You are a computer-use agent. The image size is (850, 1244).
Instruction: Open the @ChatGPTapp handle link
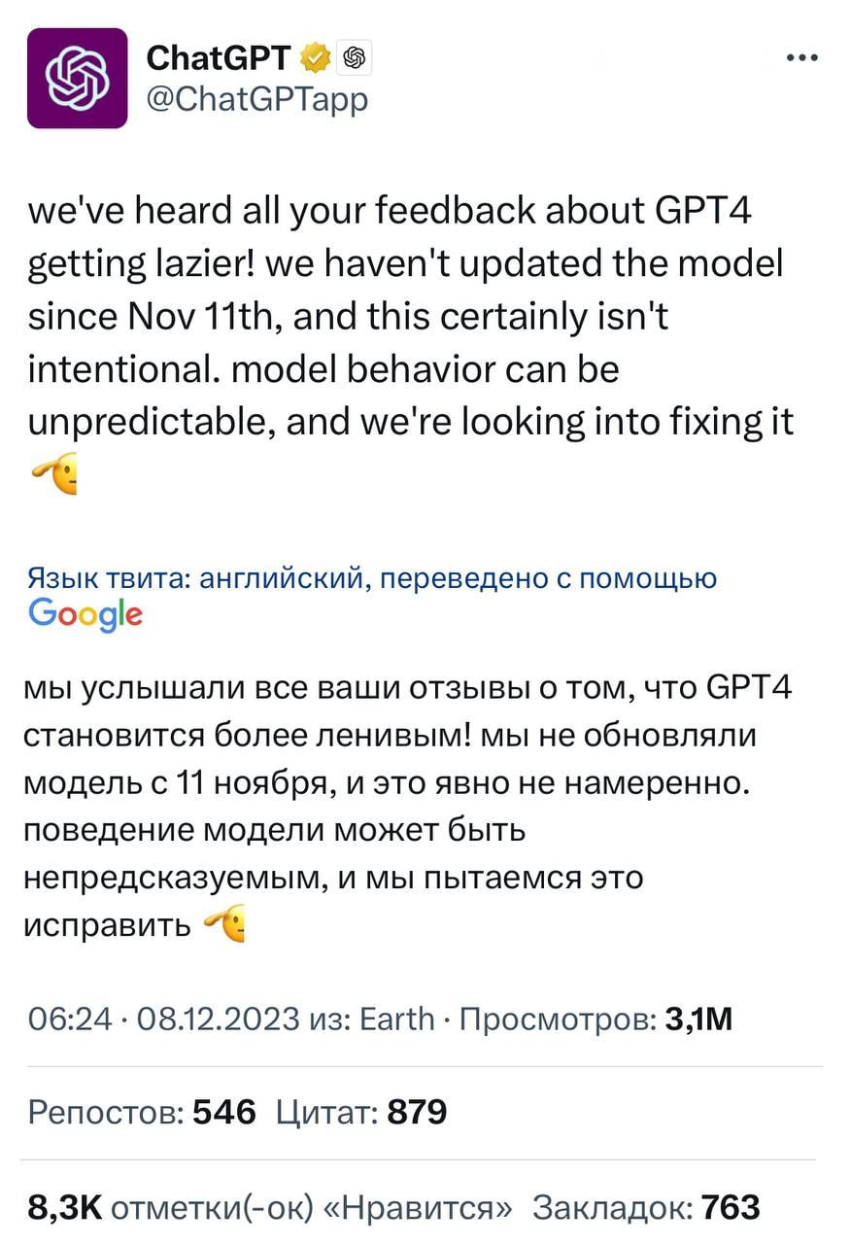tap(256, 98)
